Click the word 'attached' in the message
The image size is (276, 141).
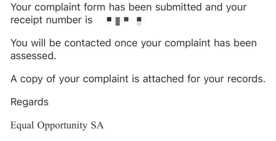163,79
